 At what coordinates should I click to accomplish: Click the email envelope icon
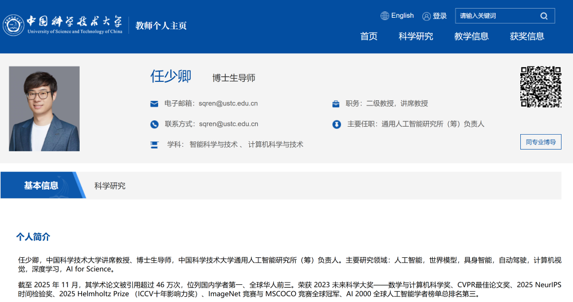pos(154,104)
